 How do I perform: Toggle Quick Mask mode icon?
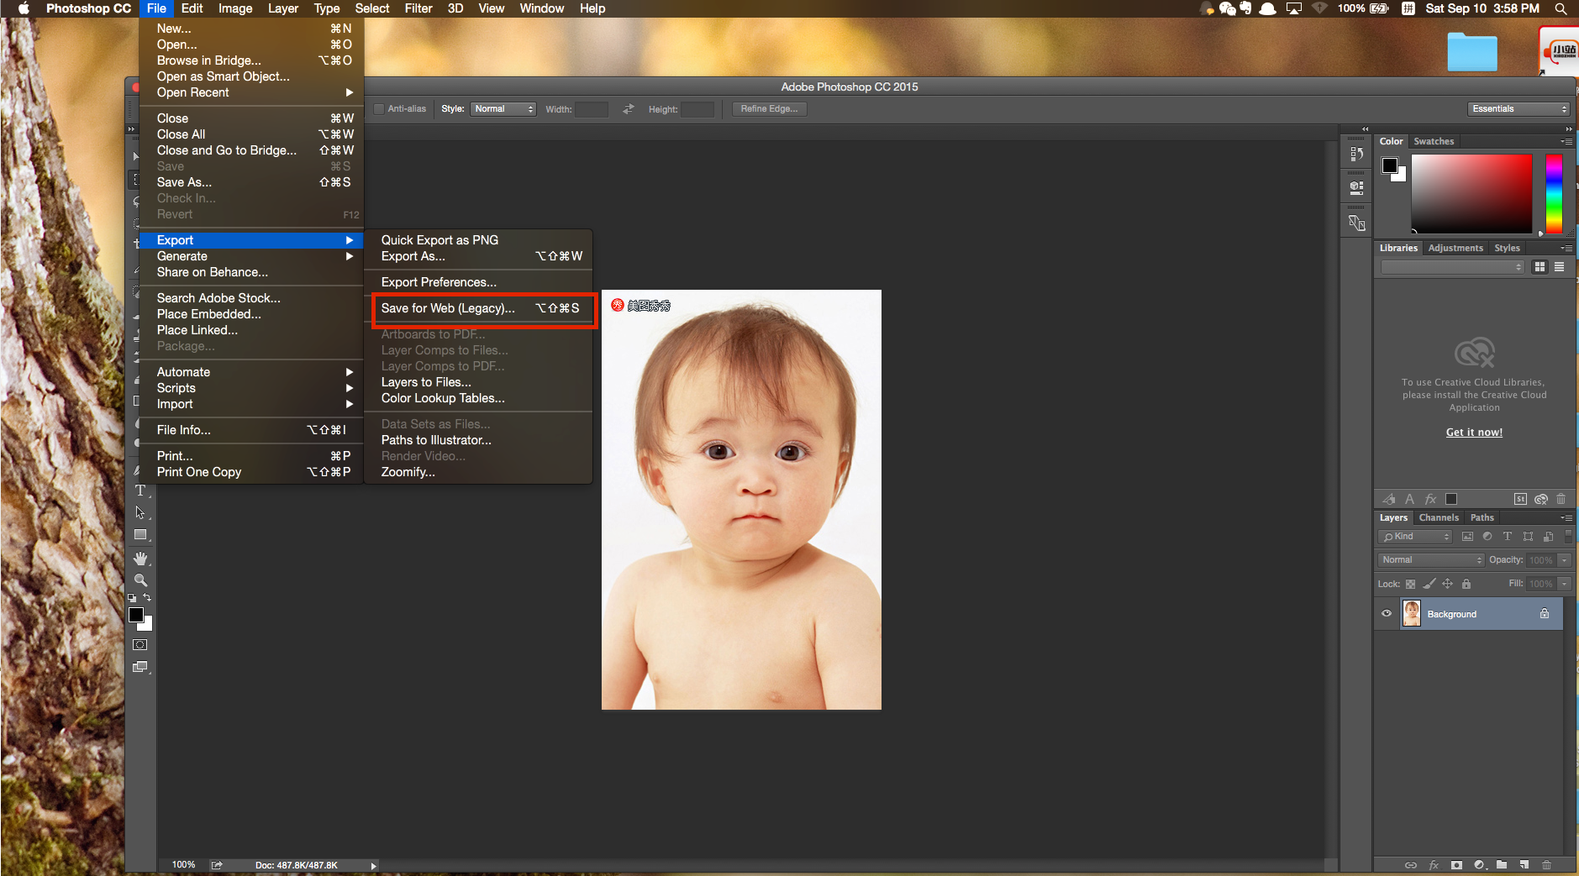(x=140, y=645)
